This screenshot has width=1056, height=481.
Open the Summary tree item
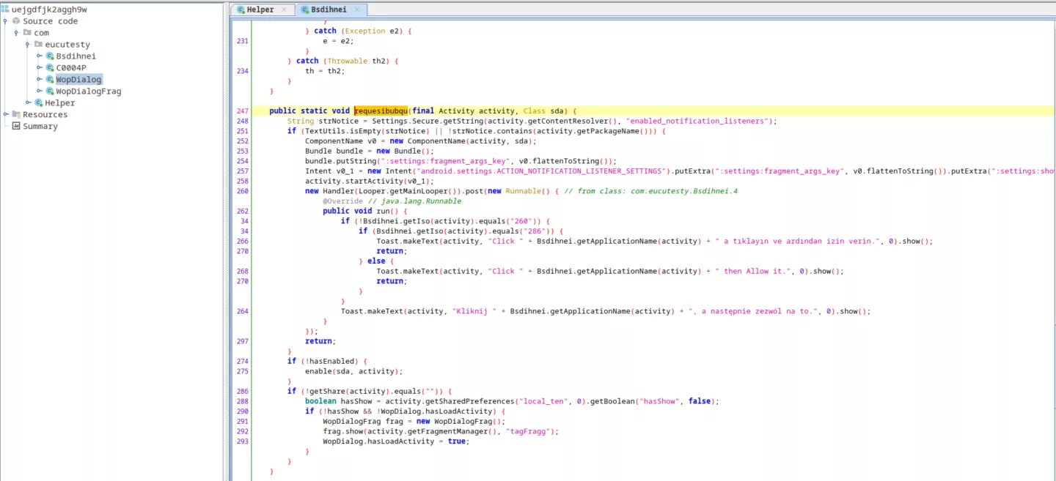pos(40,127)
